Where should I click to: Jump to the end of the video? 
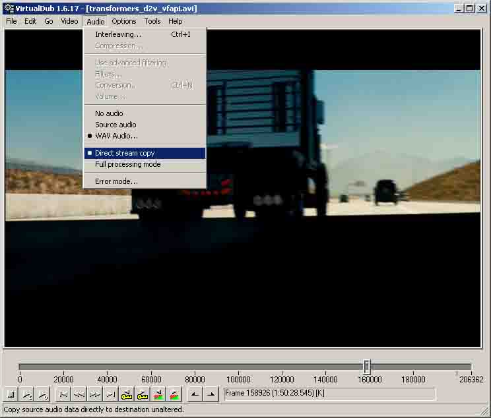coord(111,394)
